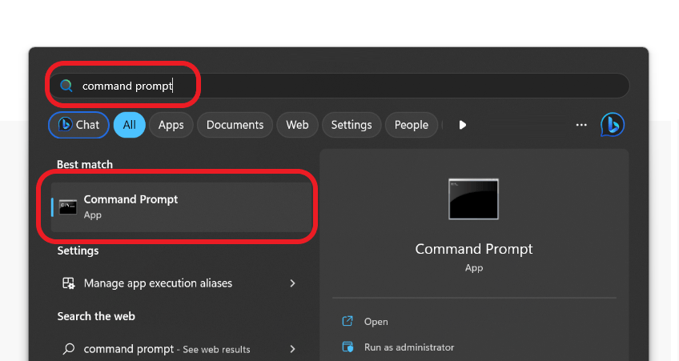This screenshot has width=679, height=361.
Task: Expand chevron beside command prompt web results
Action: click(293, 349)
